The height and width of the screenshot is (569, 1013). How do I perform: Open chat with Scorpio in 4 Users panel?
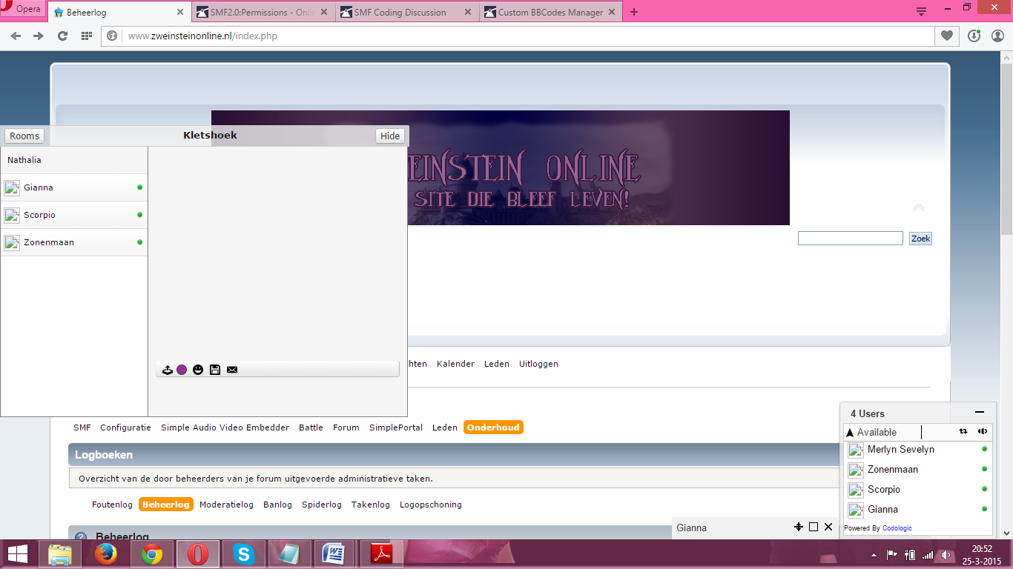pyautogui.click(x=918, y=490)
